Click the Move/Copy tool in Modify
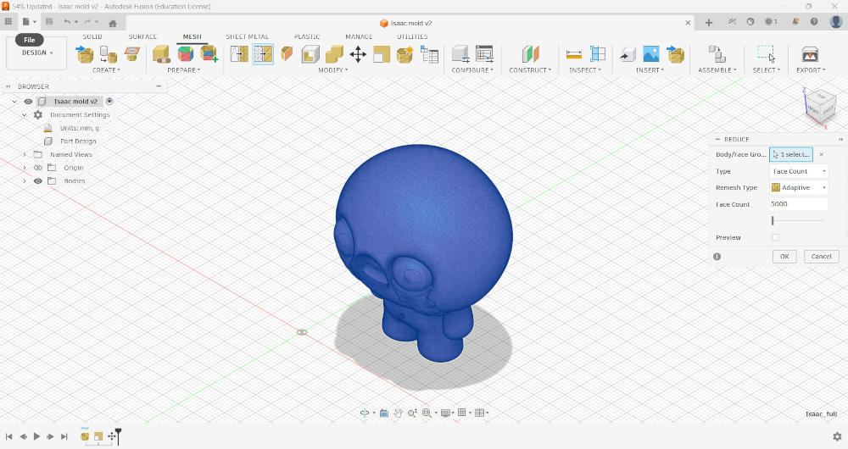 358,54
